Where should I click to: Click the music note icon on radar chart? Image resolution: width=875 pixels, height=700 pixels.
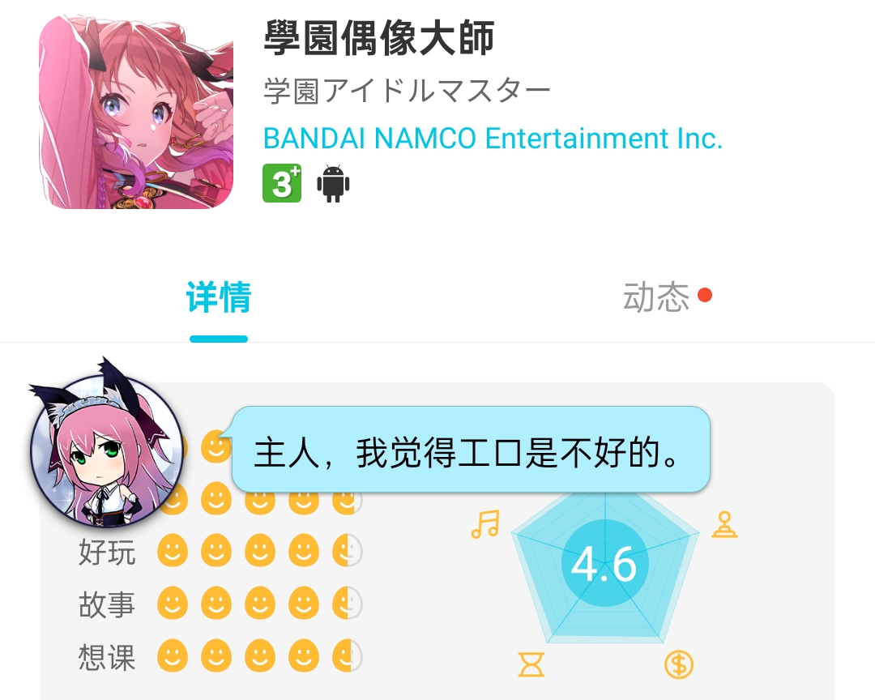485,524
